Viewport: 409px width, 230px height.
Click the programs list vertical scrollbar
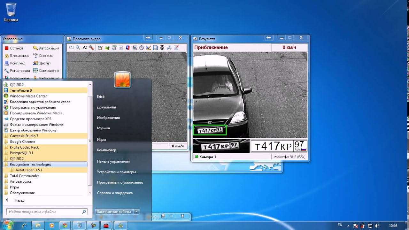90,138
